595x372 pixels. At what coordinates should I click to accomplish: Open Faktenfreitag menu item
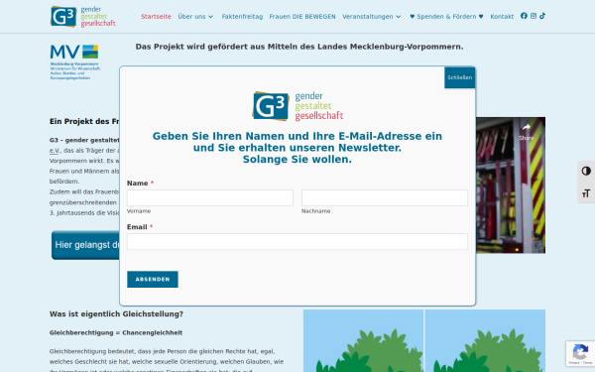pos(242,17)
